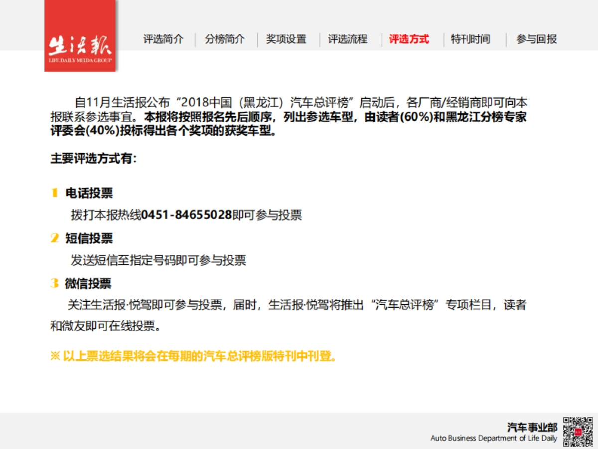Click the ※ symbol before the yellow note
The image size is (598, 449).
55,355
